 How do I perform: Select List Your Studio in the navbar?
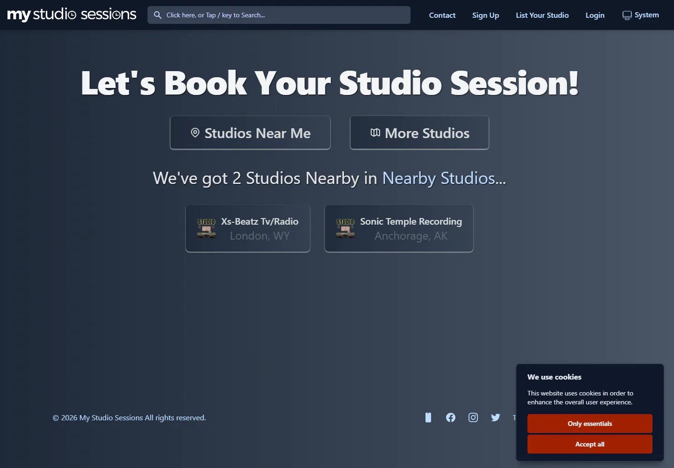[542, 15]
